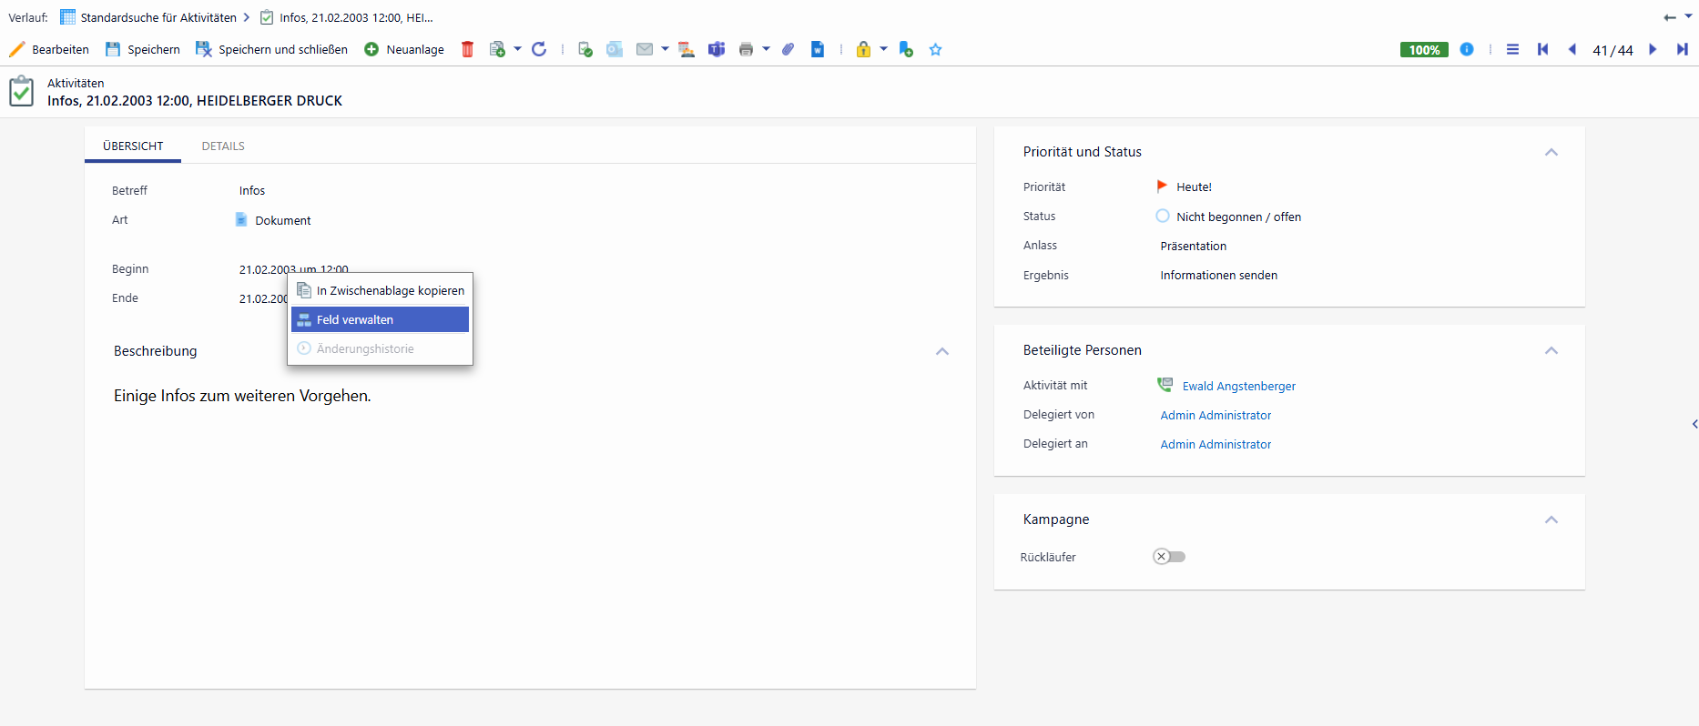Collapse the Beteiligte Personen section

pos(1551,350)
